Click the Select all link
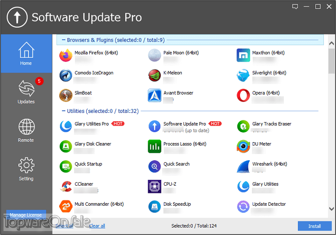 [x=64, y=226]
